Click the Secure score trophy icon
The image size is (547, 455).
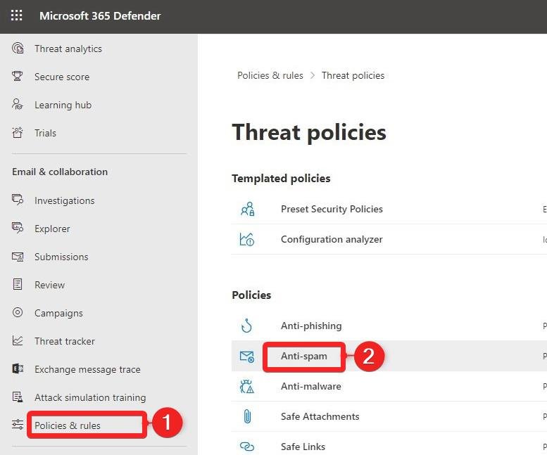click(x=18, y=76)
